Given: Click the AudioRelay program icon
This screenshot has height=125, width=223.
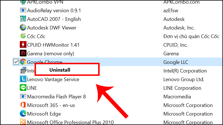Looking at the screenshot, I should pyautogui.click(x=23, y=10).
